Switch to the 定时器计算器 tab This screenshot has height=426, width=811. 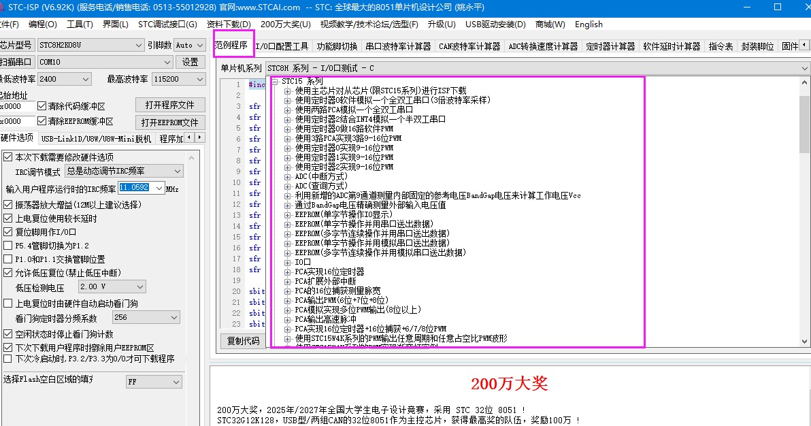(610, 46)
